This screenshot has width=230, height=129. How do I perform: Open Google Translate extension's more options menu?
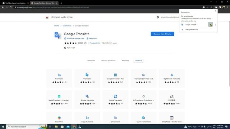215,25
